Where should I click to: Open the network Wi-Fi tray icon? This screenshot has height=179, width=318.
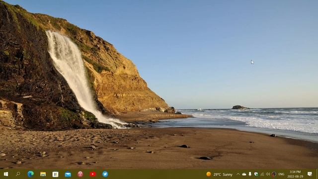pyautogui.click(x=262, y=174)
